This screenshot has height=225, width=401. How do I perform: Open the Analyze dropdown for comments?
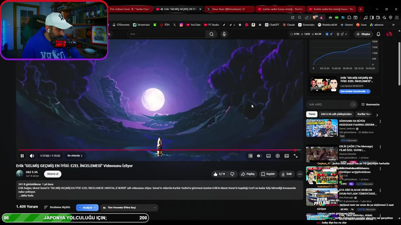[87, 207]
